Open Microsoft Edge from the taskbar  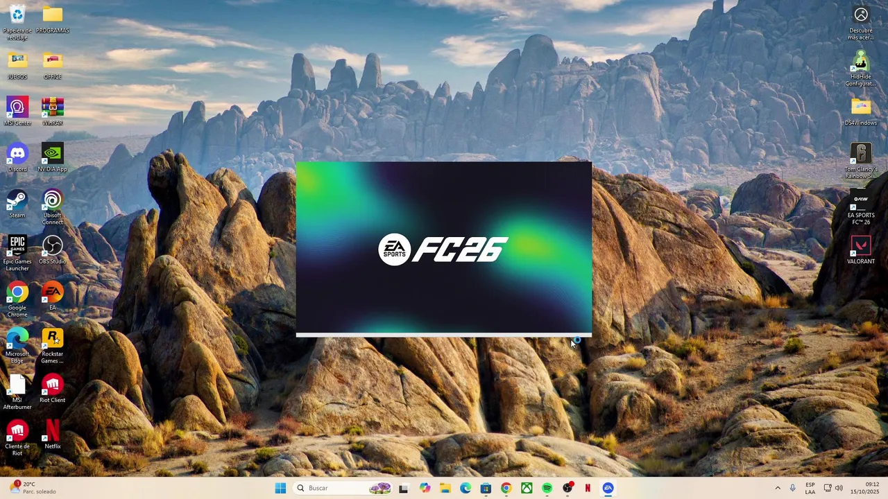tap(466, 488)
